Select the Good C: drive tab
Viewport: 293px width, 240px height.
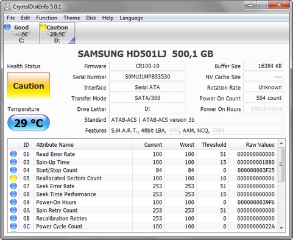tap(21, 34)
